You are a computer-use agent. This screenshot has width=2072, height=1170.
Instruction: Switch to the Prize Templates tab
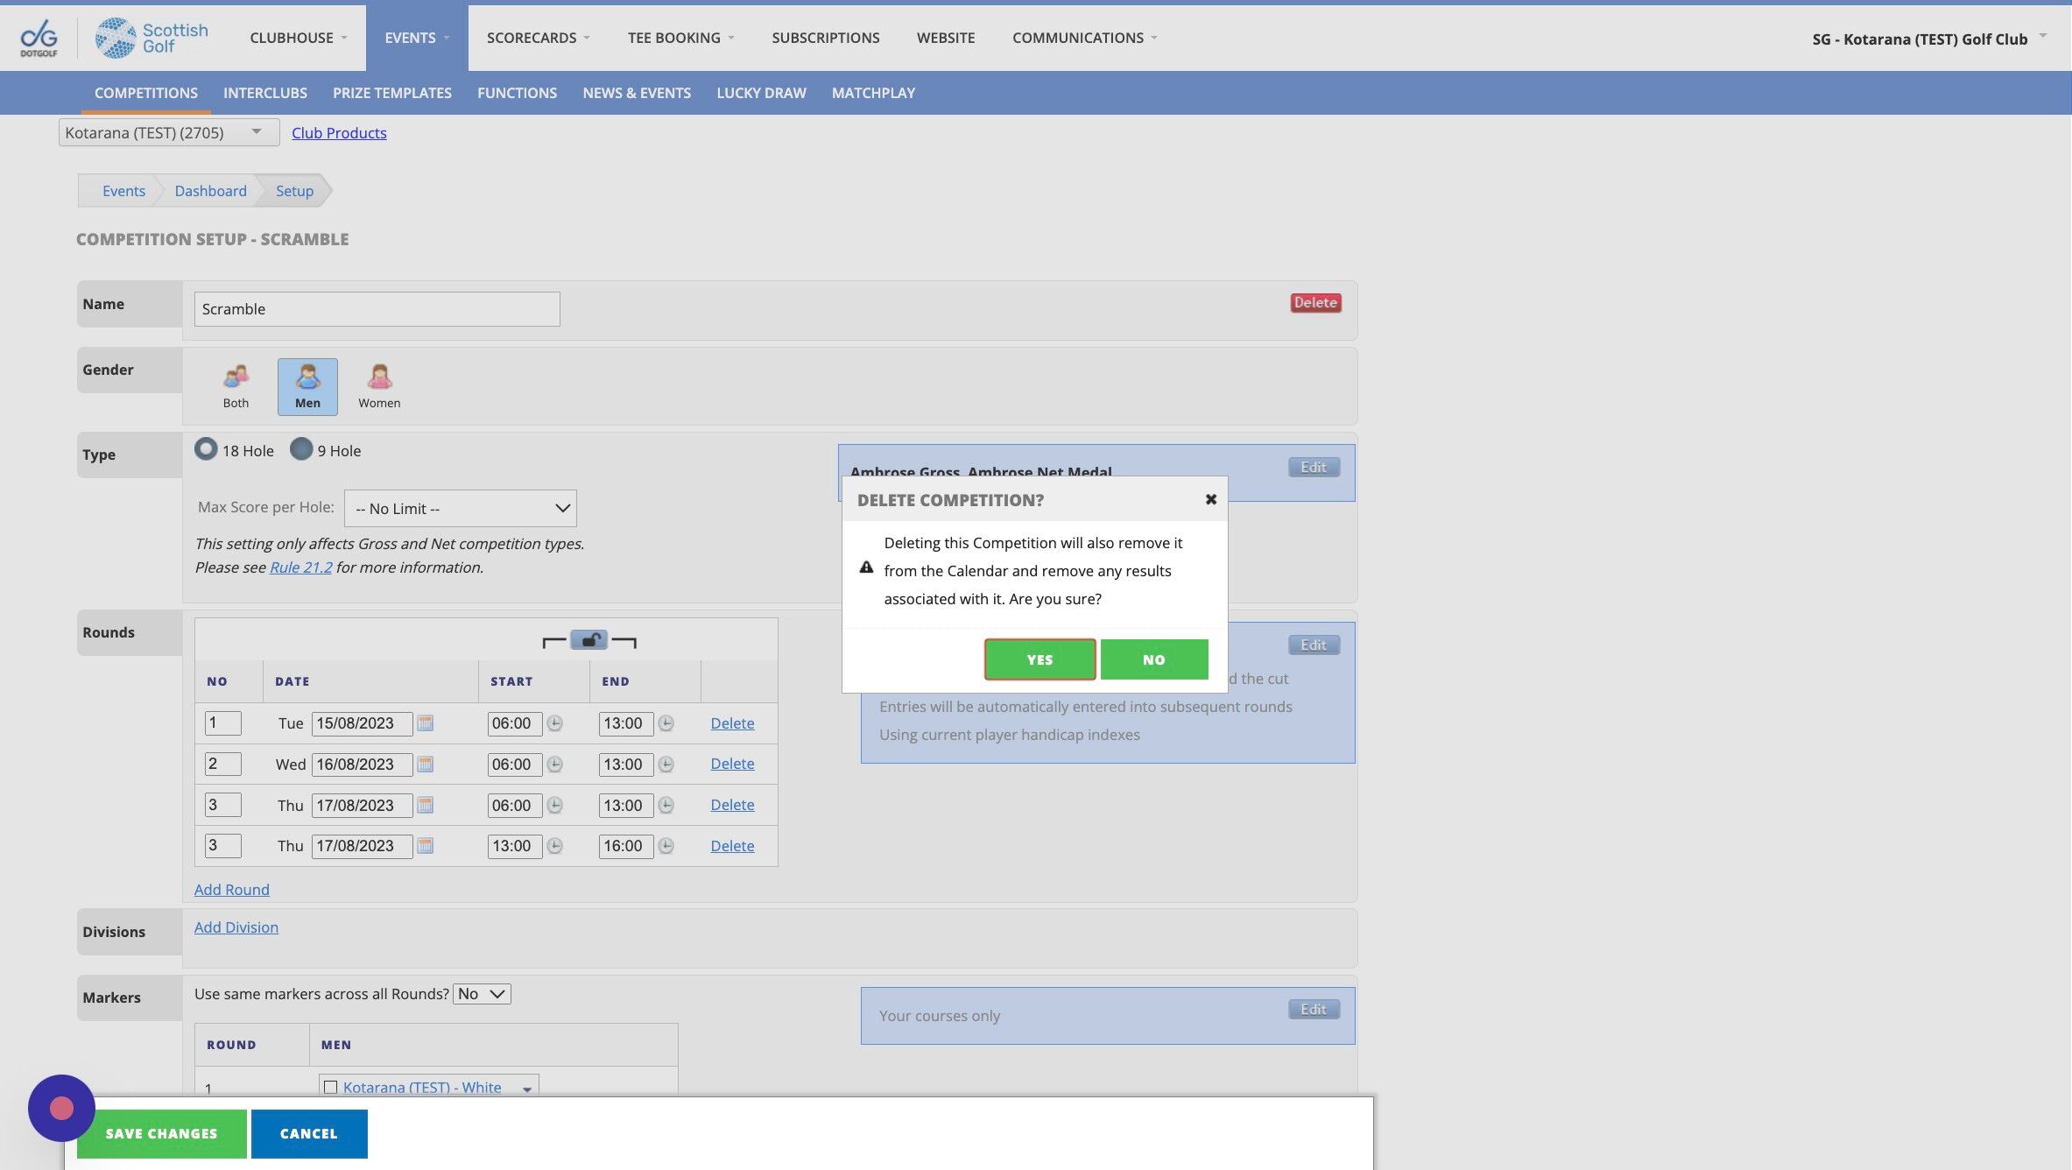coord(391,93)
